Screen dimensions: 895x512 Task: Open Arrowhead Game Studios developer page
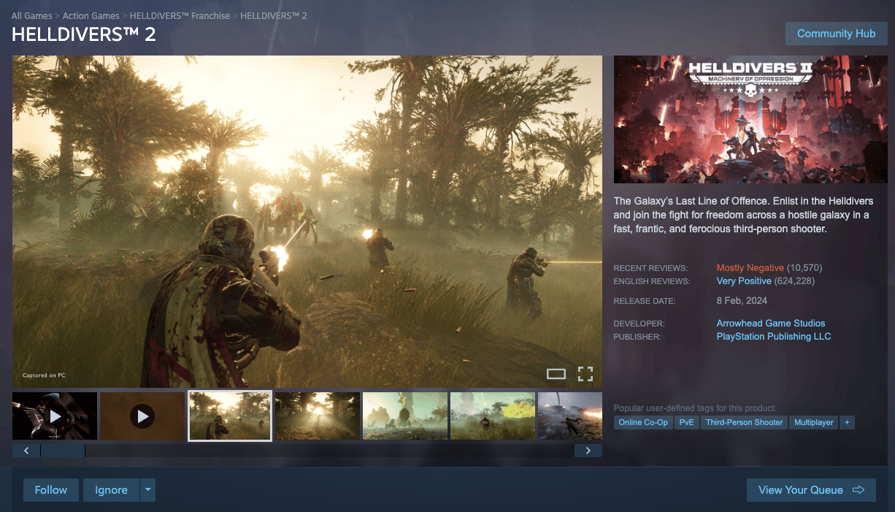(771, 324)
